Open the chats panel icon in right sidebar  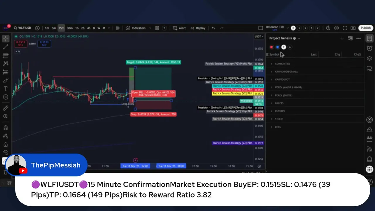click(x=369, y=68)
